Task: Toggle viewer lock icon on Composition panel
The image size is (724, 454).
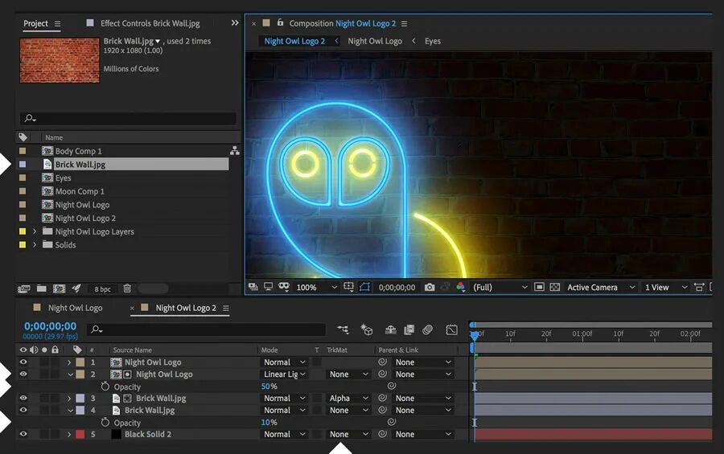Action: click(x=280, y=22)
